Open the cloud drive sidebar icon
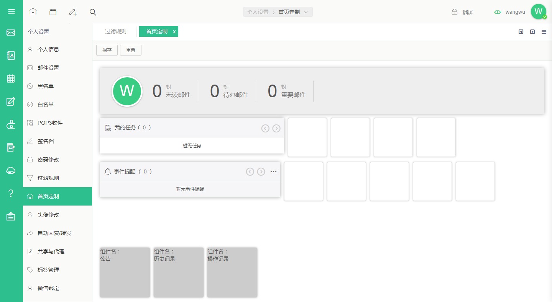 tap(11, 170)
